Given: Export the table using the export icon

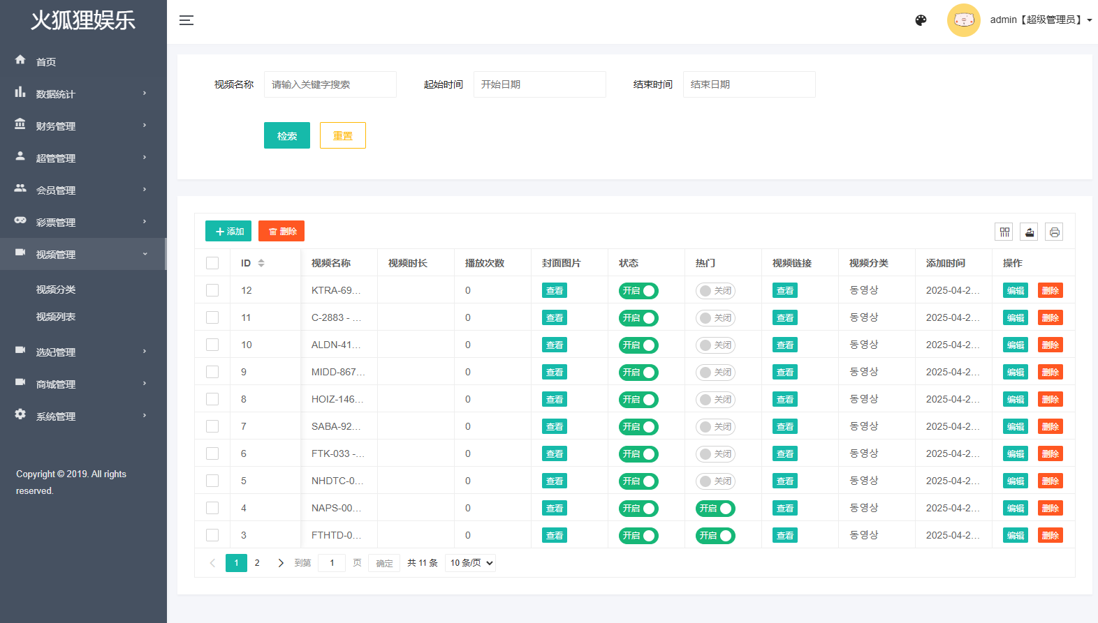Looking at the screenshot, I should point(1029,232).
